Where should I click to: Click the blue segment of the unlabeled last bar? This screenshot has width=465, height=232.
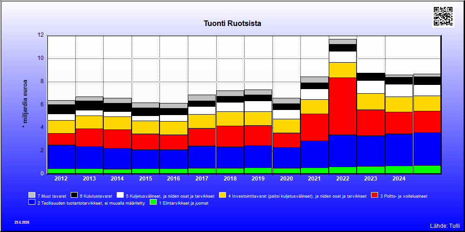pyautogui.click(x=427, y=149)
